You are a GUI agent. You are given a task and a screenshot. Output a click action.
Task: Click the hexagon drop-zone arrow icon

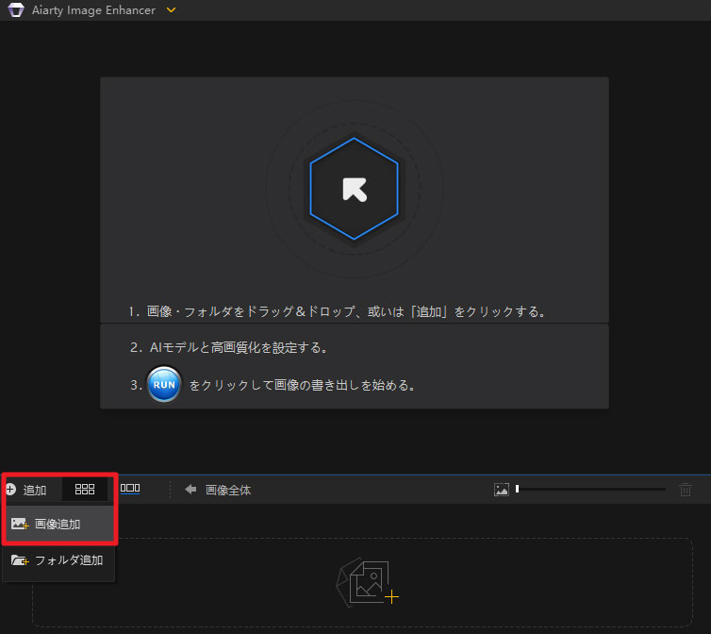point(355,189)
